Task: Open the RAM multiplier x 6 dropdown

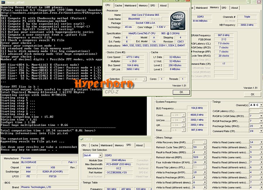Action: [x=184, y=130]
